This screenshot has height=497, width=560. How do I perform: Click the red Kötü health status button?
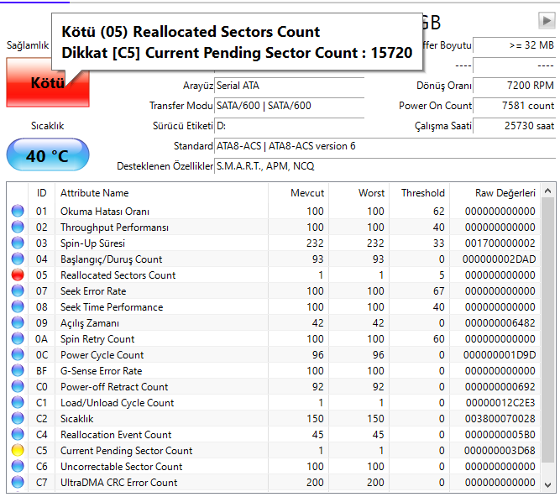click(48, 83)
